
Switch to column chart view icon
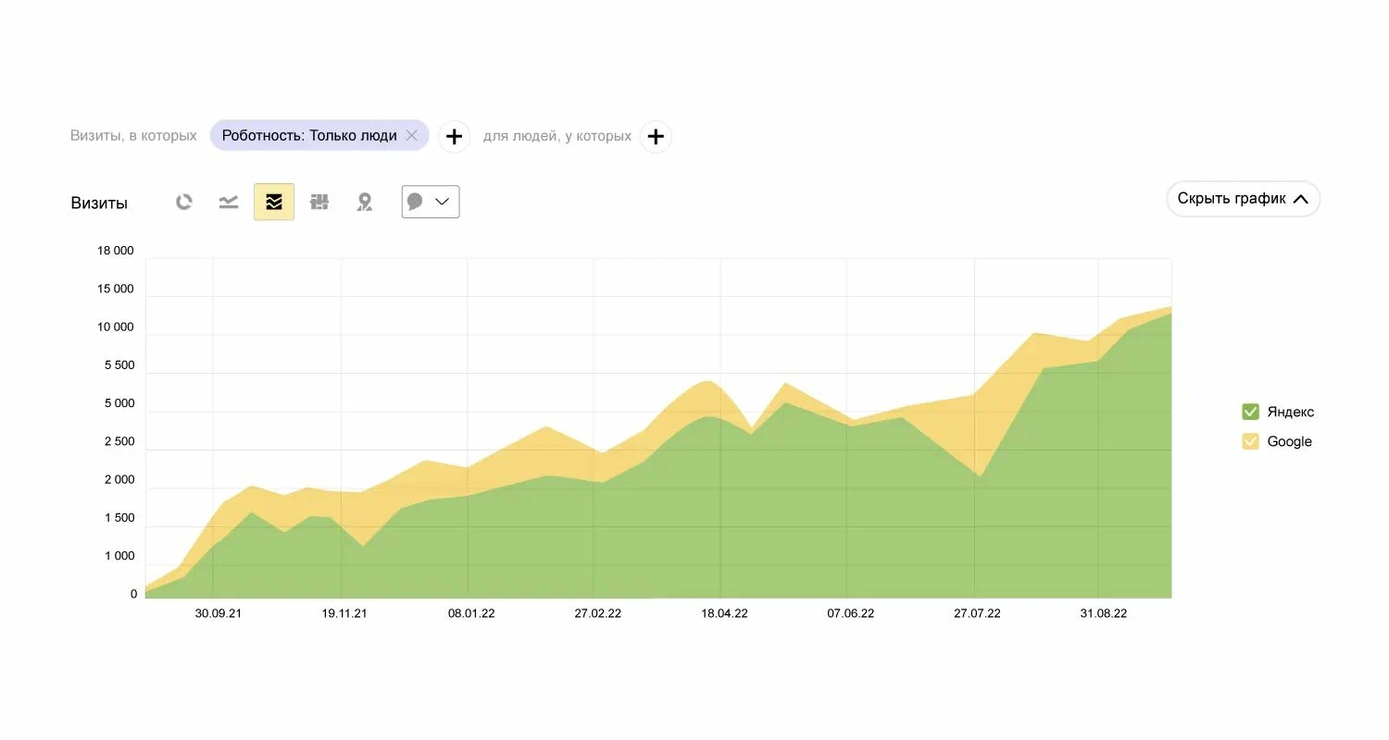(x=319, y=202)
